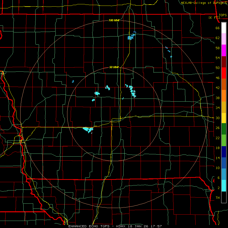Click the magenta legend color block

[224, 50]
